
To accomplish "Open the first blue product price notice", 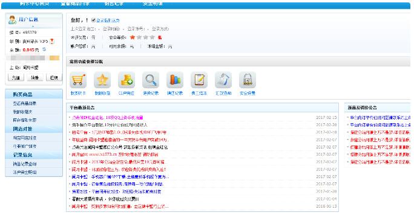I will (380, 118).
